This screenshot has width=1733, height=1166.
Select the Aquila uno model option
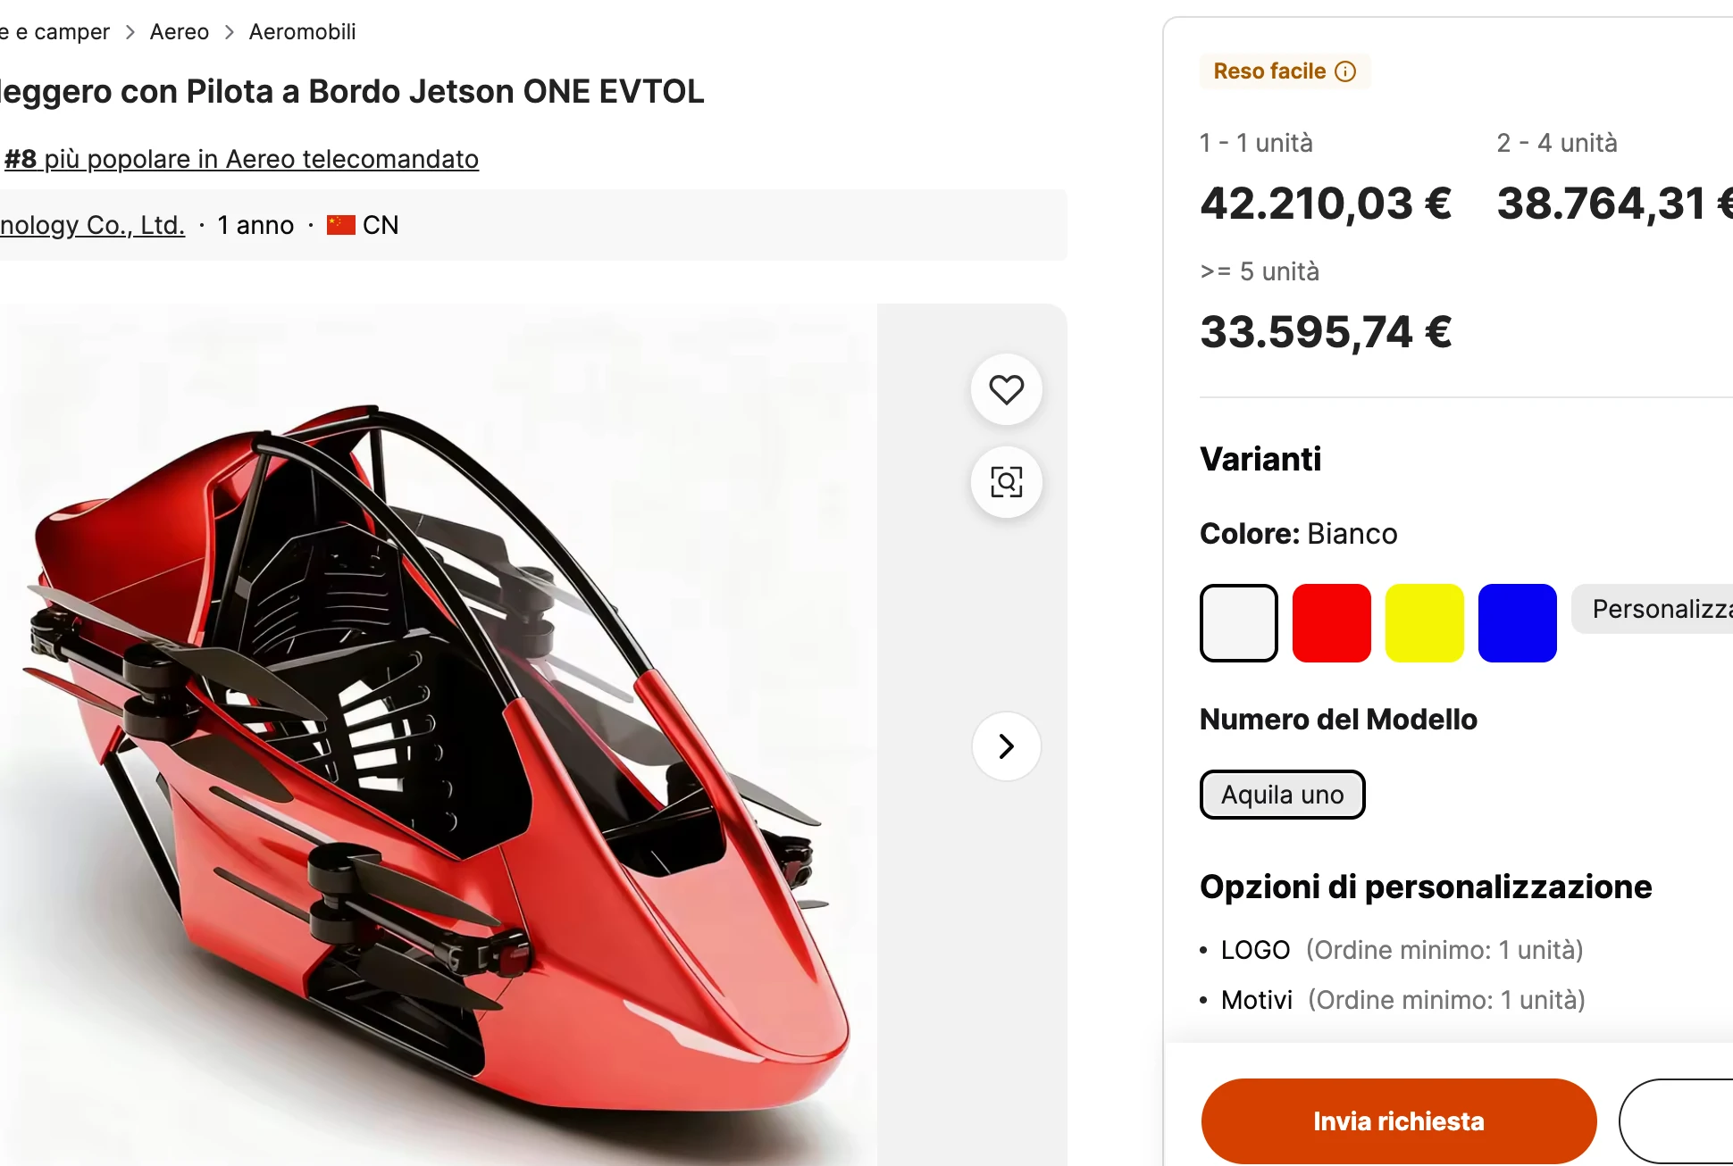click(1282, 795)
